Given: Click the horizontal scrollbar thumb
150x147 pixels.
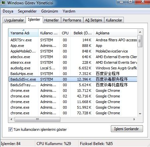Looking at the screenshot, I should pyautogui.click(x=37, y=119).
